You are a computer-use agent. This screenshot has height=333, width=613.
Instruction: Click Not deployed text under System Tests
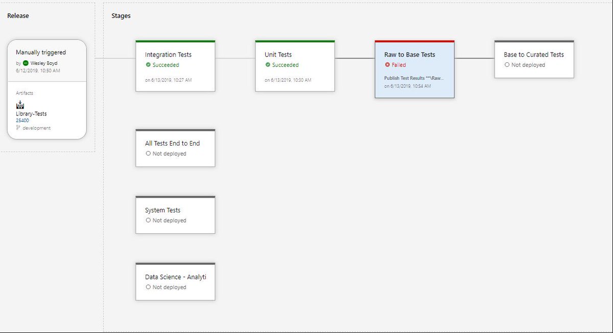tap(170, 220)
